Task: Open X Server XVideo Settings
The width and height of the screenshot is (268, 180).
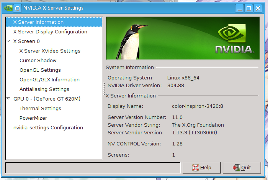Action: [x=50, y=51]
